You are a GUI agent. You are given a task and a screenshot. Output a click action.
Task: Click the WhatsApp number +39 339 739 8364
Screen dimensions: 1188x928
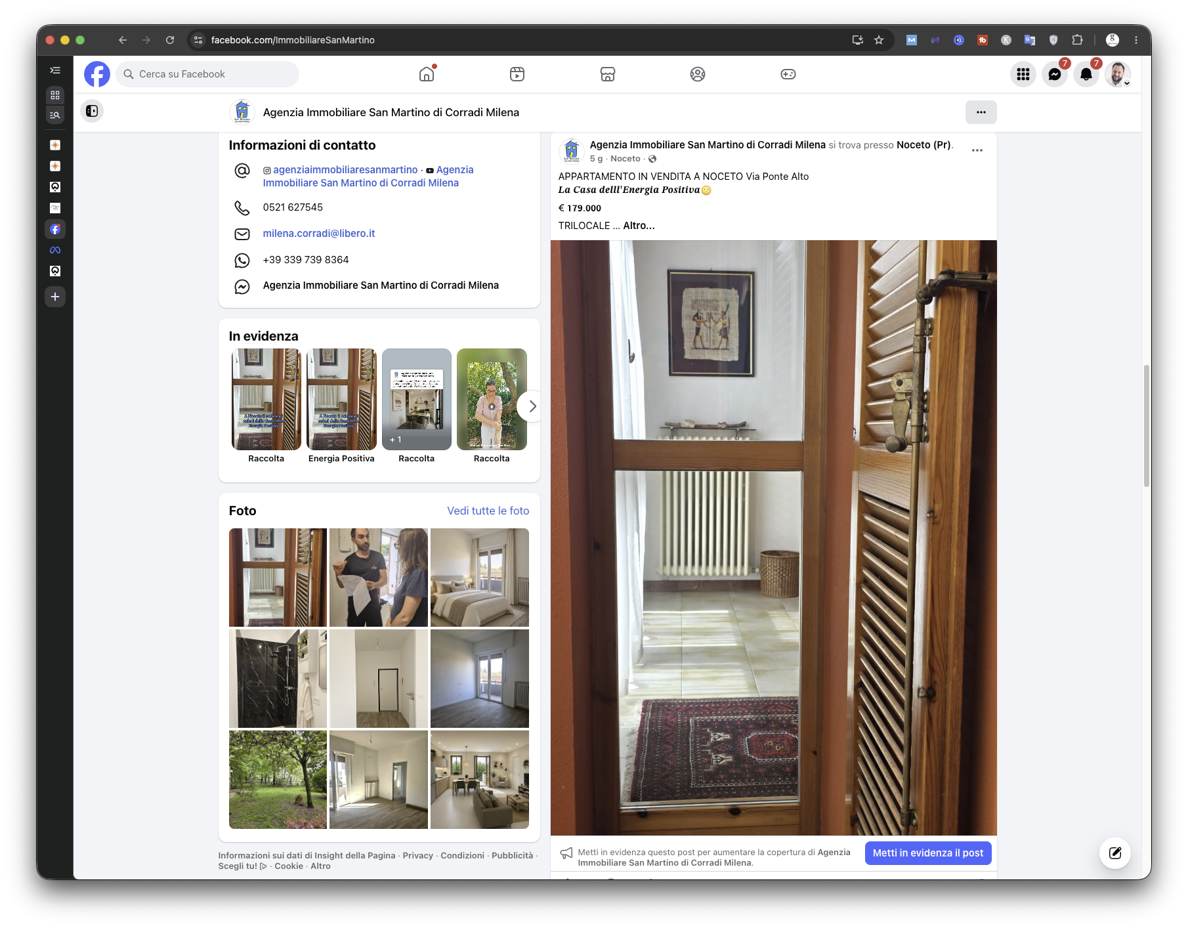coord(306,260)
